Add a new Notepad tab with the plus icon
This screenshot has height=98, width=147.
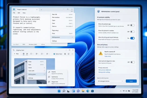point(41,9)
